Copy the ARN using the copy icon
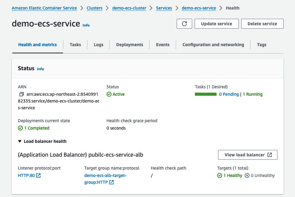 pos(22,94)
